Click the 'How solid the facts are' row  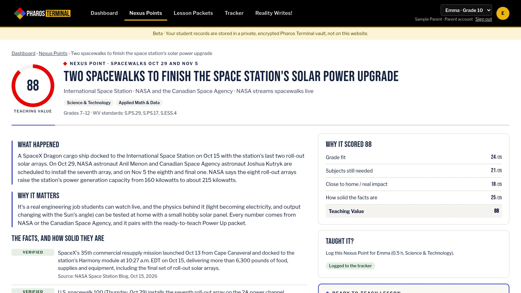(414, 198)
